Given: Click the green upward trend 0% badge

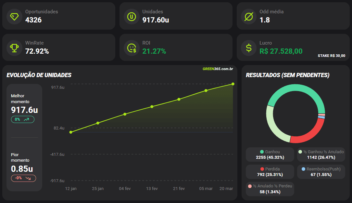Looking at the screenshot, I should click(23, 119).
